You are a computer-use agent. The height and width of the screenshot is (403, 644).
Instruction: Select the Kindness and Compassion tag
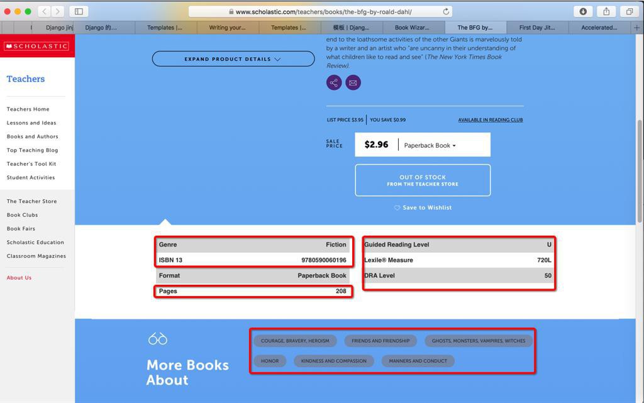pyautogui.click(x=333, y=361)
